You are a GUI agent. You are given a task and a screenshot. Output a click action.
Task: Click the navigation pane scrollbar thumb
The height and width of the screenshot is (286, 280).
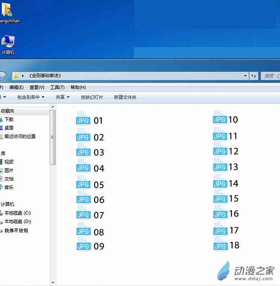(52, 137)
